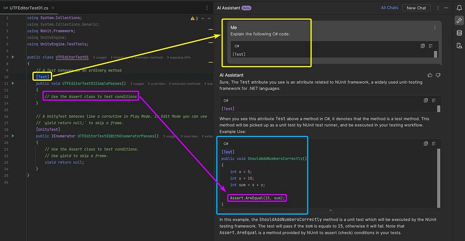Hide the AI Assistant panel with the minimize dash

[446, 8]
